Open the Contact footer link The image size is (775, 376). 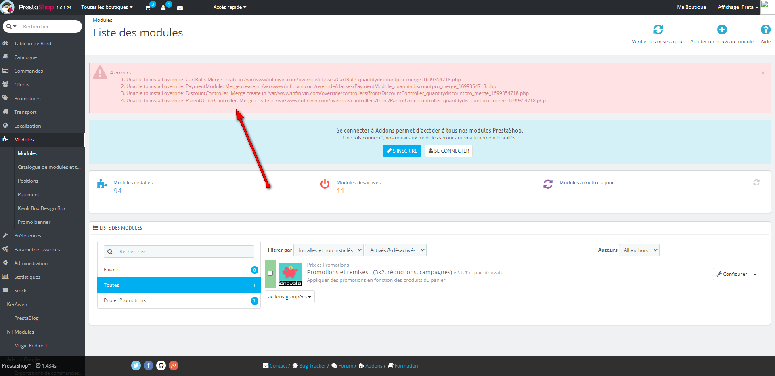click(275, 366)
